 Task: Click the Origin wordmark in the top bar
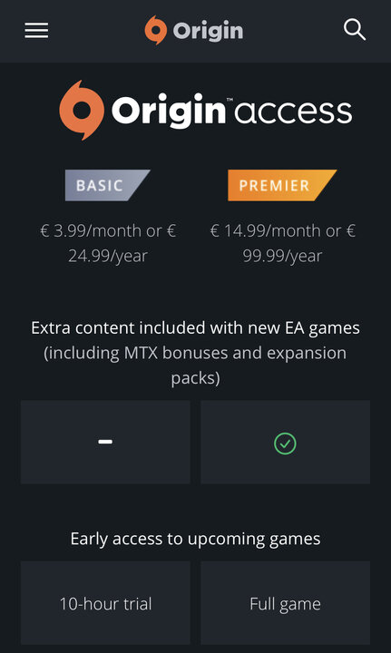coord(208,31)
